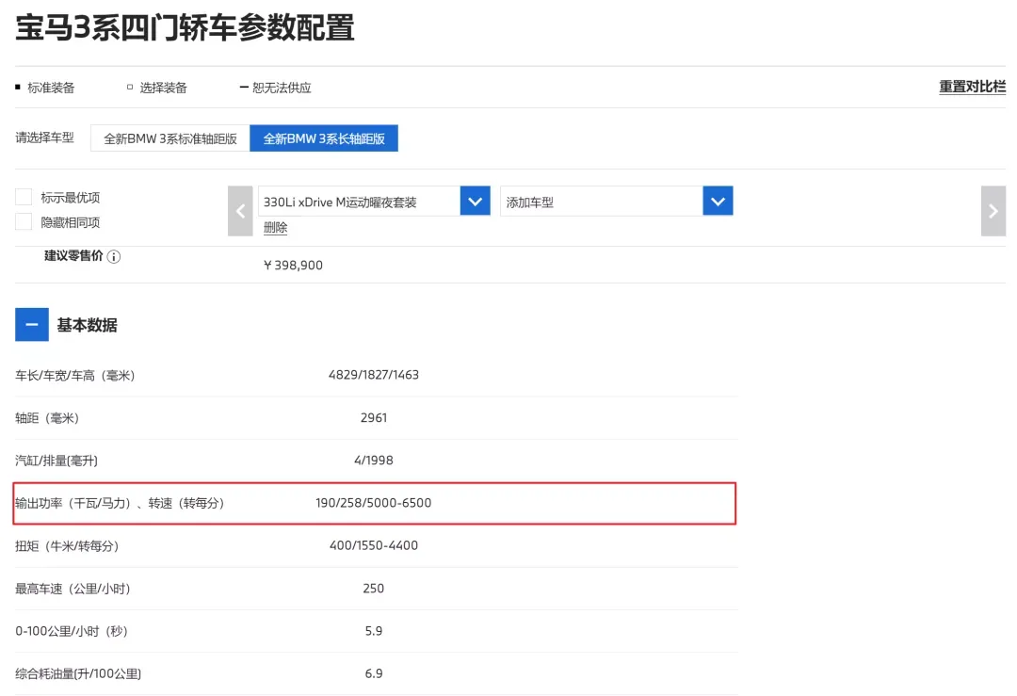Click the 选择装备 legend item
This screenshot has width=1017, height=696.
coord(157,88)
